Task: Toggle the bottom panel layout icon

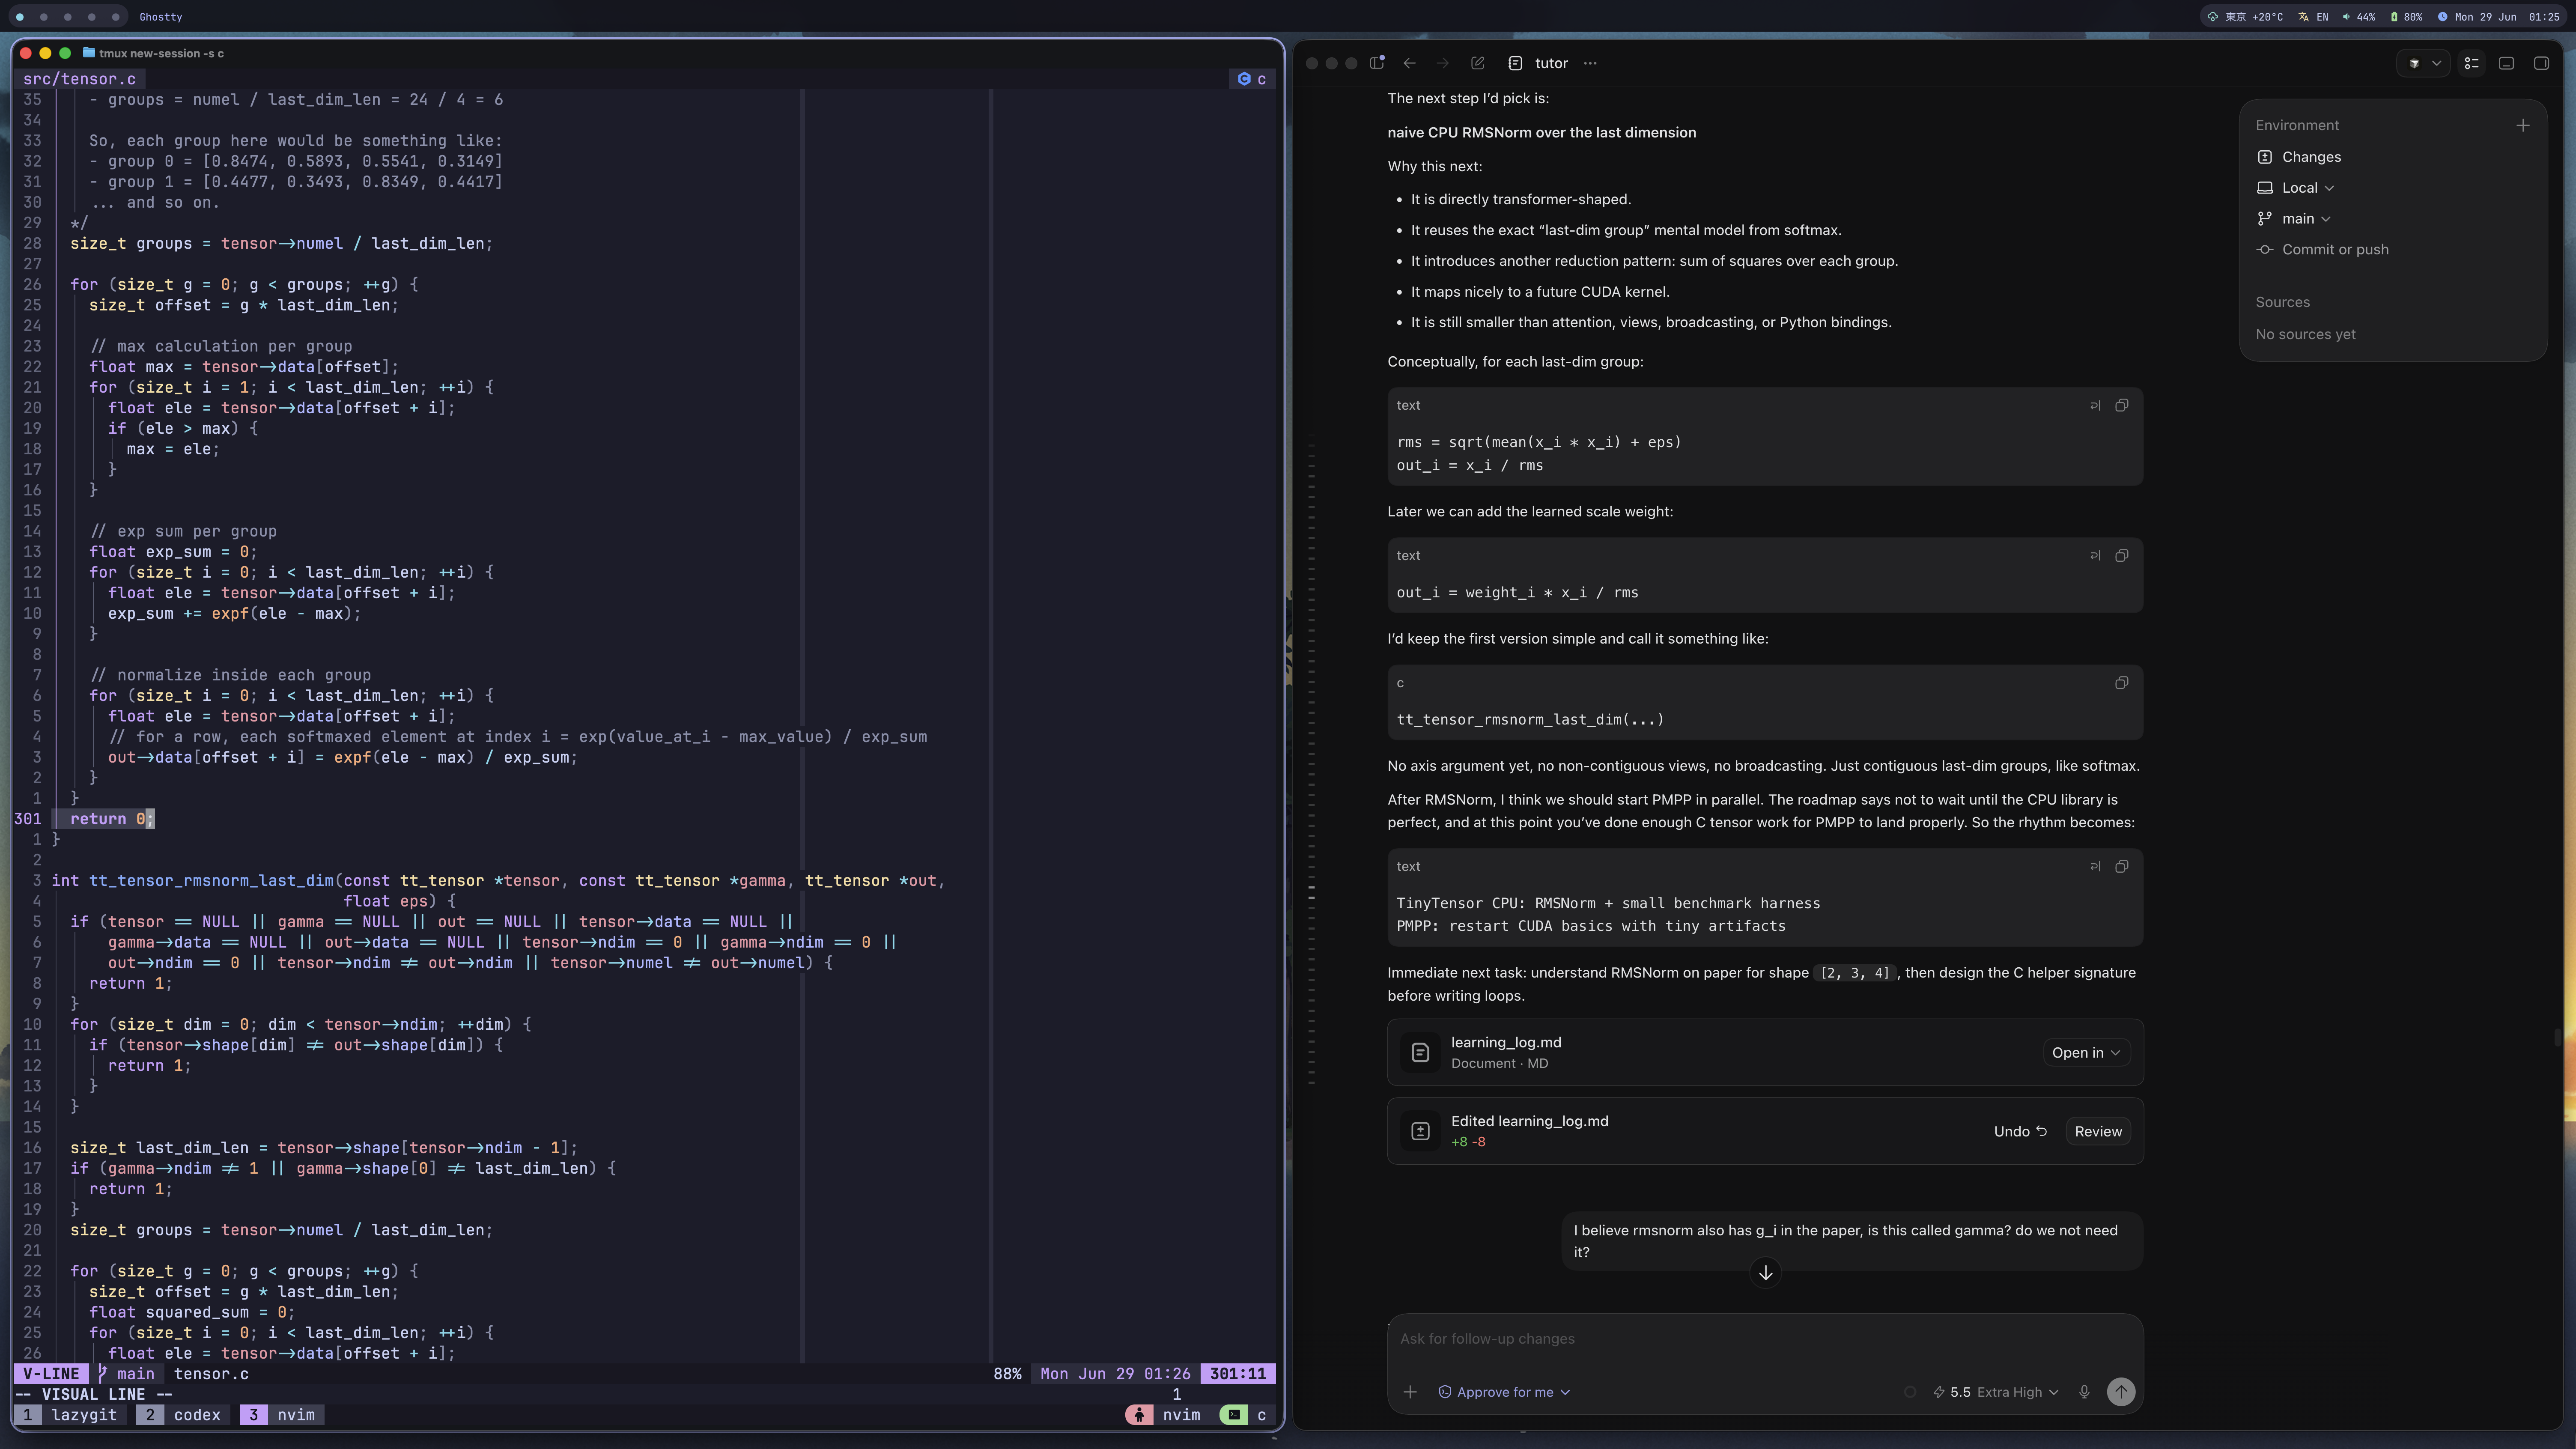Action: tap(2506, 63)
